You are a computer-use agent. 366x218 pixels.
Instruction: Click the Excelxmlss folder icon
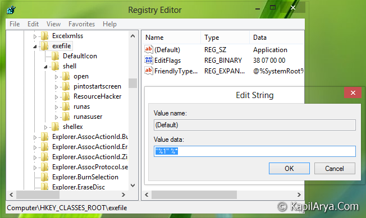(44, 36)
